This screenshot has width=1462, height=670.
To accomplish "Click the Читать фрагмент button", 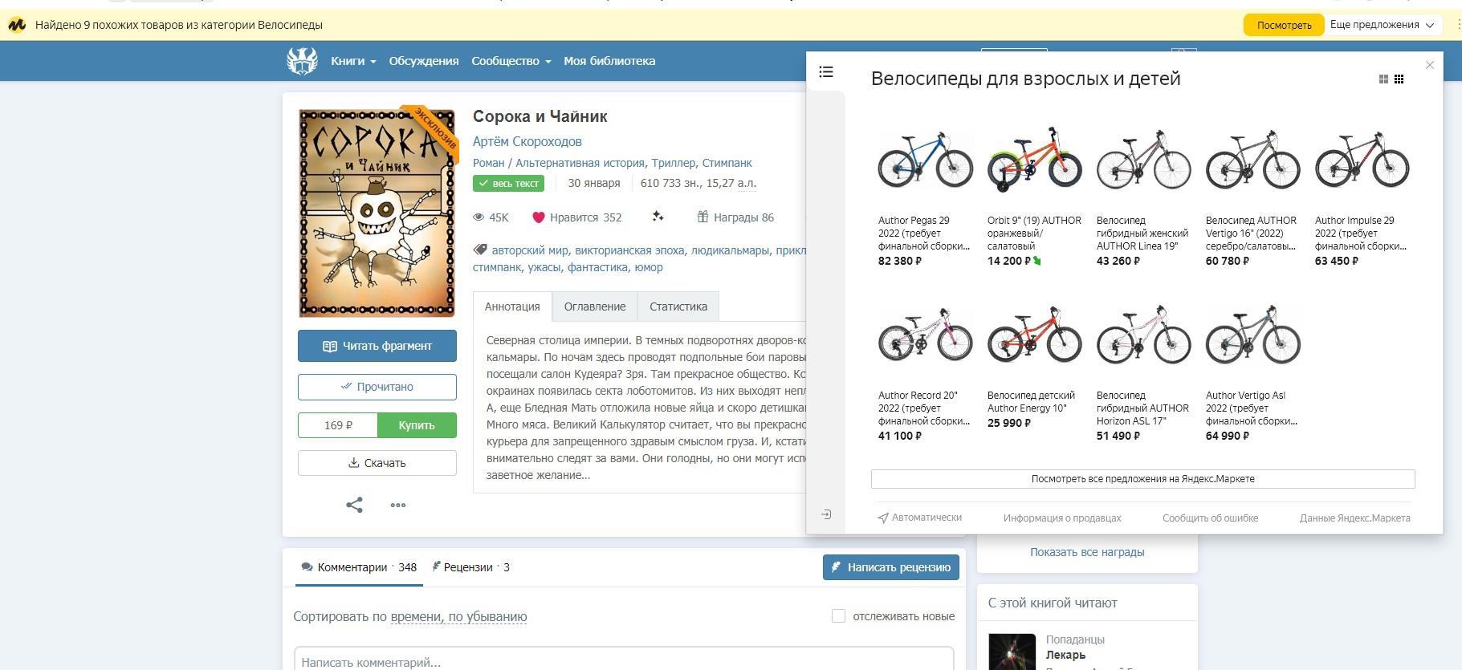I will click(377, 346).
